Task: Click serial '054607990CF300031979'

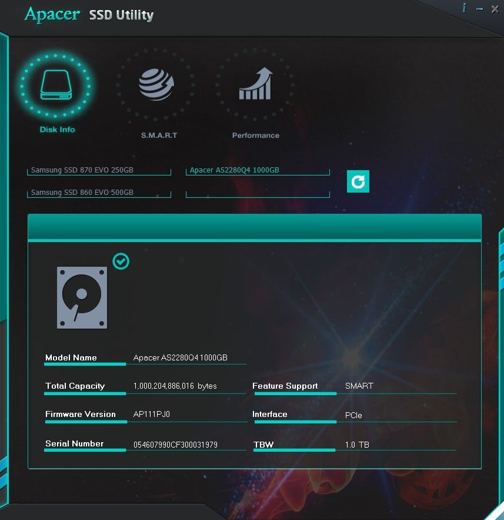Action: point(175,445)
